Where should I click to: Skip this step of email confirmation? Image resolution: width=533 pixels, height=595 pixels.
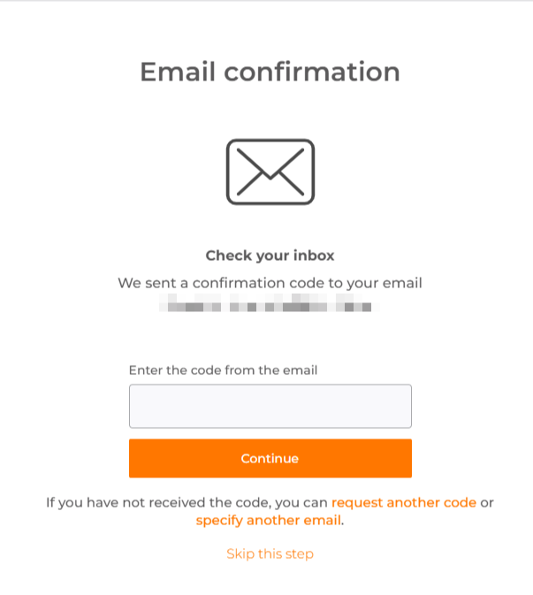click(x=270, y=553)
